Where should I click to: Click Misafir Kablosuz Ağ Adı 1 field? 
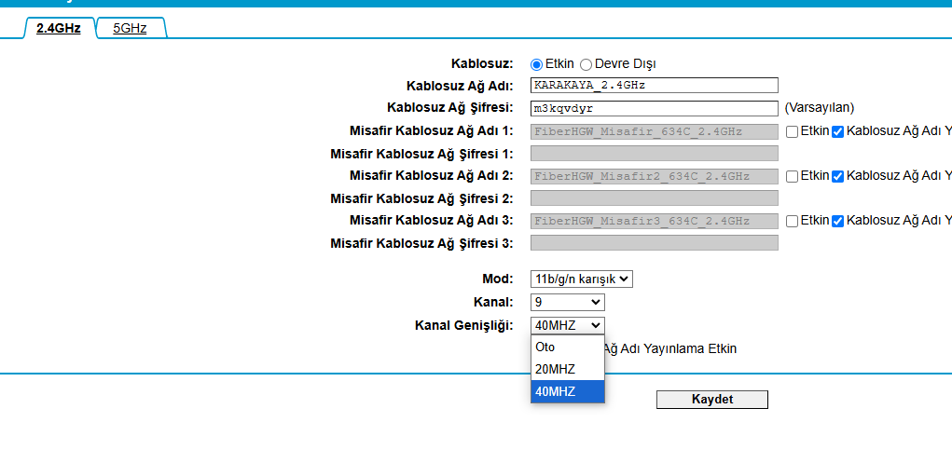[x=654, y=131]
